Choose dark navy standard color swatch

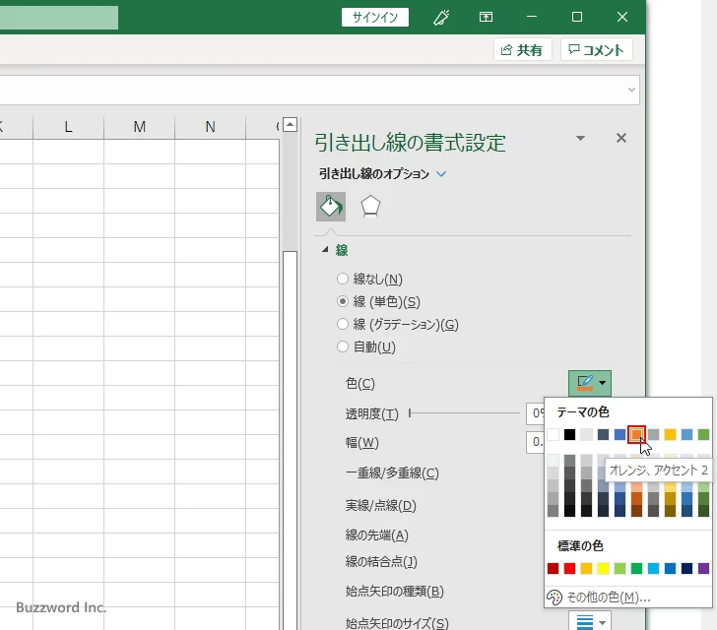coord(686,568)
